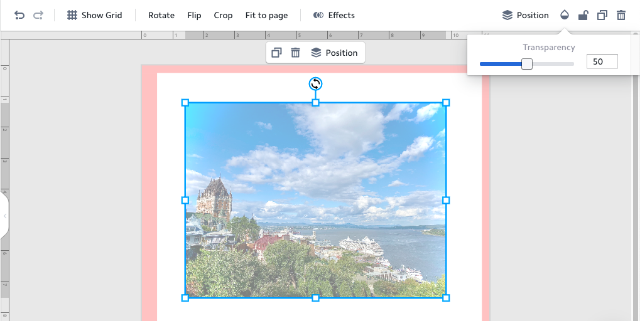Toggle the transparency droplet icon
The width and height of the screenshot is (640, 321).
565,16
